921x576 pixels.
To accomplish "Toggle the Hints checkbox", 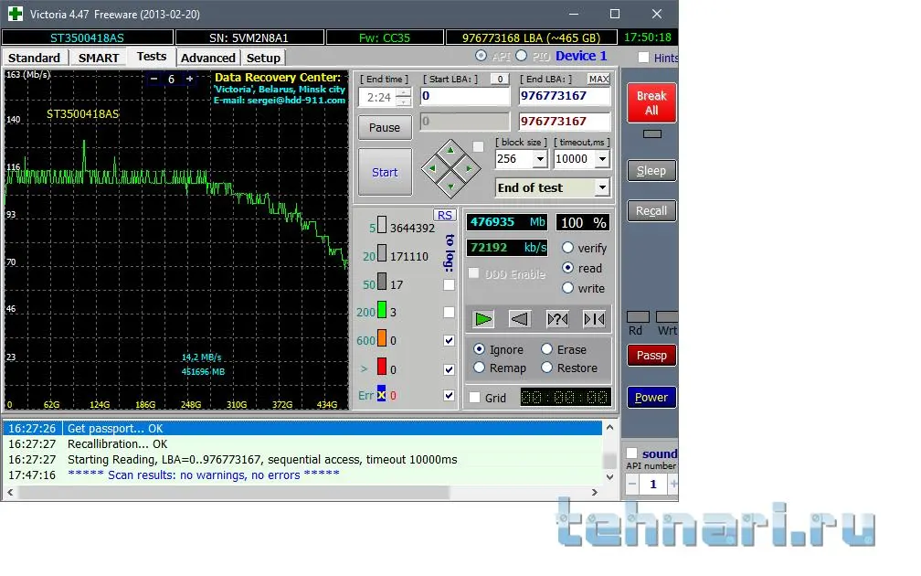I will [644, 58].
